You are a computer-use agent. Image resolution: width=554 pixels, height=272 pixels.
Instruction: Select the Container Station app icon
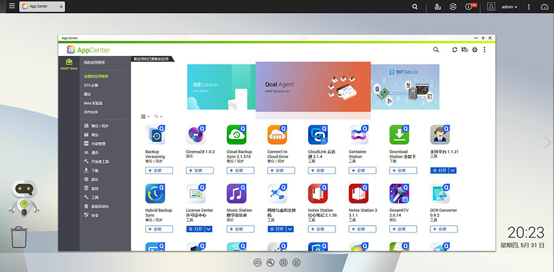[358, 135]
